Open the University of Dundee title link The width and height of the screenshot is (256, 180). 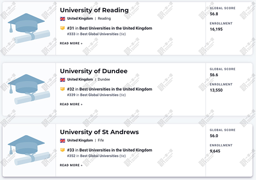pos(93,71)
